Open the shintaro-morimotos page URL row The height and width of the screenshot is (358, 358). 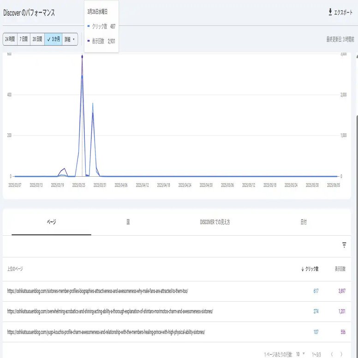click(x=110, y=311)
